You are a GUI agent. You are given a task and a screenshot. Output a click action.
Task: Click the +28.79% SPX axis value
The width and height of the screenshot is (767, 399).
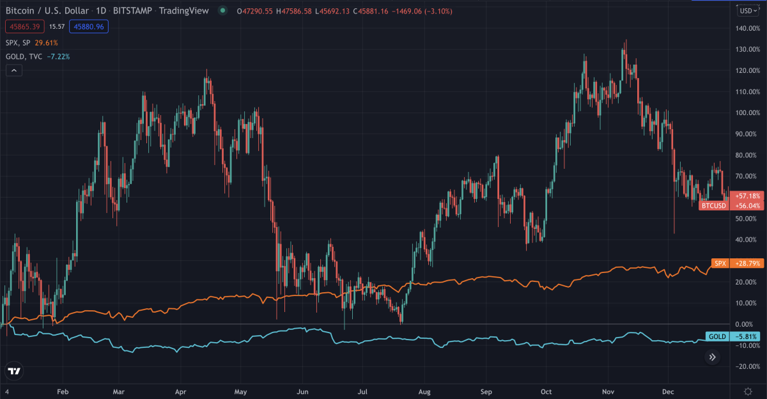tap(747, 263)
